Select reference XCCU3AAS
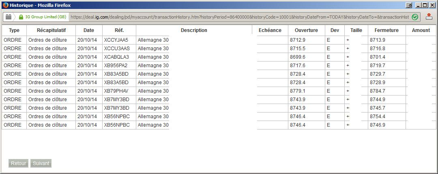438x174 pixels. point(117,49)
